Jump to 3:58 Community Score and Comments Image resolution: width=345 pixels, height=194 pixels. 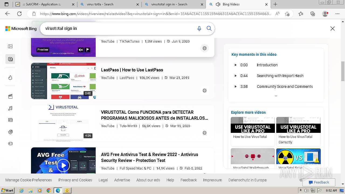(276, 86)
